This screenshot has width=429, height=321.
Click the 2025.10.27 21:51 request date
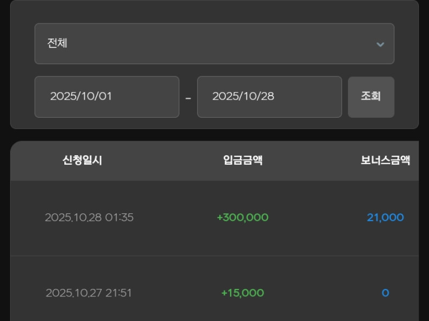(88, 293)
